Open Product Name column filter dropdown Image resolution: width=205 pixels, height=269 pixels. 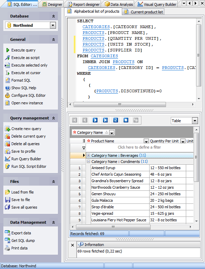pos(146,141)
